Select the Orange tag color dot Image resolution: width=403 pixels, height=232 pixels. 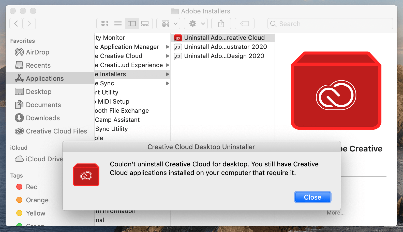click(19, 200)
